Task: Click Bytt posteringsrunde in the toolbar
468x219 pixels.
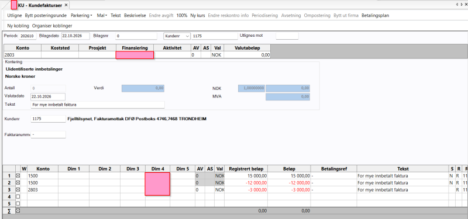Action: (46, 16)
